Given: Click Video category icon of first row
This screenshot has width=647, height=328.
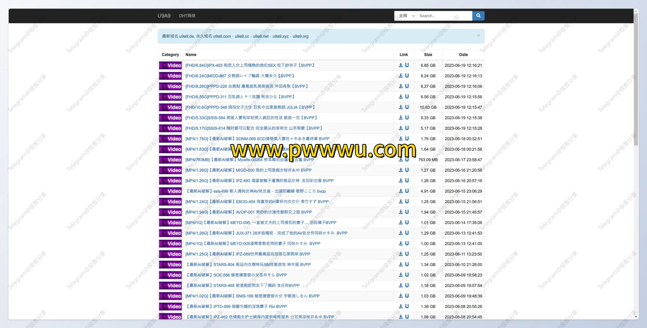Looking at the screenshot, I should tap(170, 65).
